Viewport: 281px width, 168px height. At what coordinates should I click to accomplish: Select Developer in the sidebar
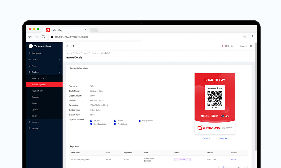tap(44, 116)
